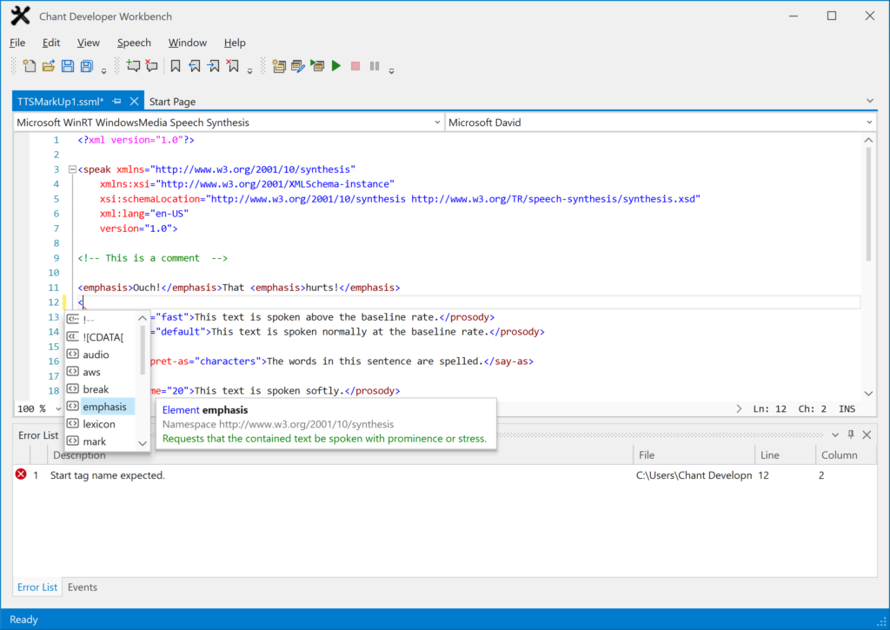Open the File menu
890x630 pixels.
[x=17, y=43]
